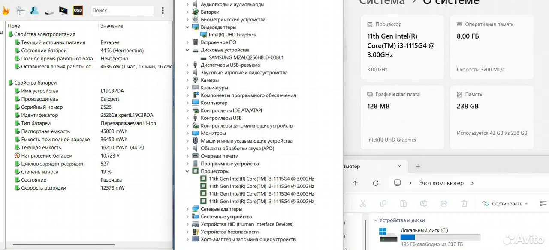Screen dimensions: 549x250
Task: Click the Очереди печати printer icon
Action: pos(196,156)
